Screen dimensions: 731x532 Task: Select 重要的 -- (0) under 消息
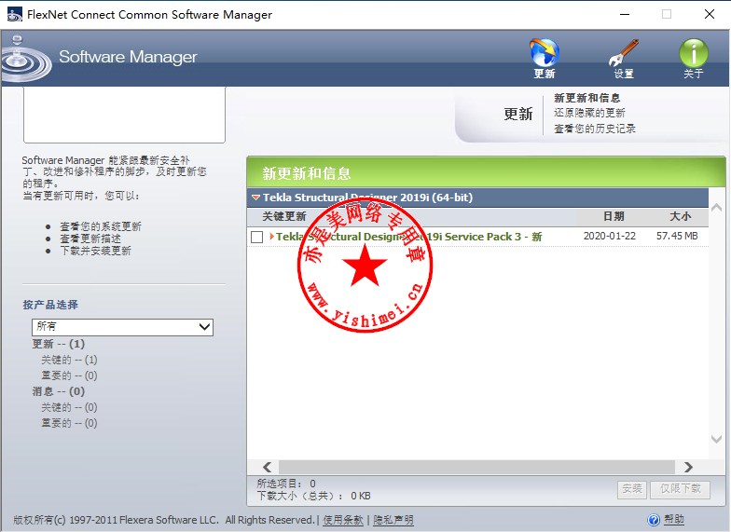(69, 423)
